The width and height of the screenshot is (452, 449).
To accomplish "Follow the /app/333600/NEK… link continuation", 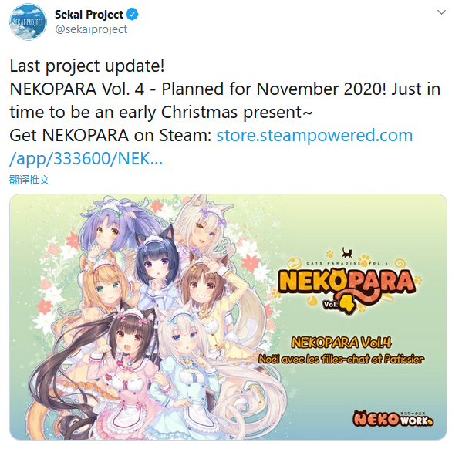I will click(86, 158).
